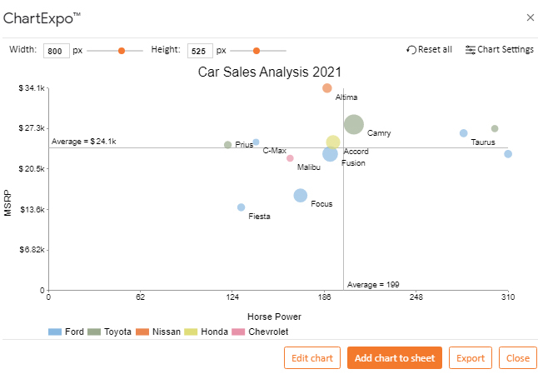Click the small blue C-Max bubble
538x379 pixels.
click(x=256, y=142)
